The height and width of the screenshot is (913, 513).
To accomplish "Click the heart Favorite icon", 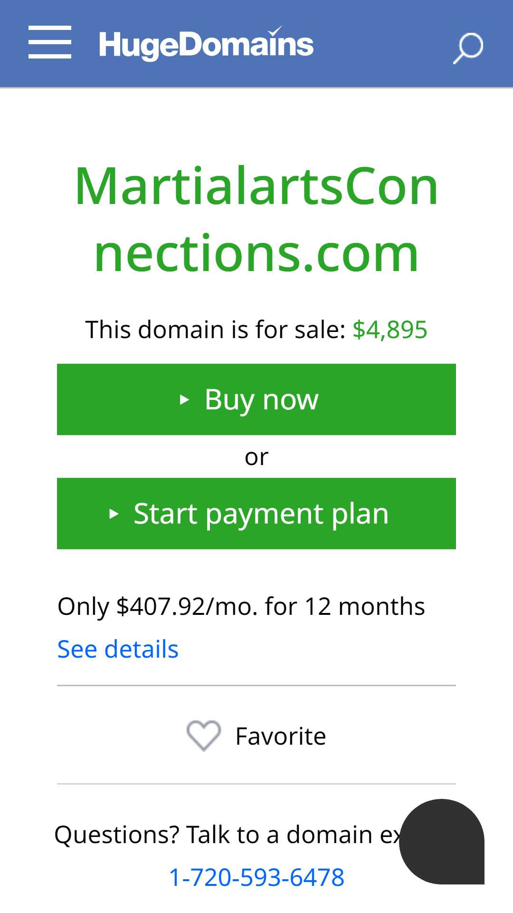I will [x=204, y=736].
